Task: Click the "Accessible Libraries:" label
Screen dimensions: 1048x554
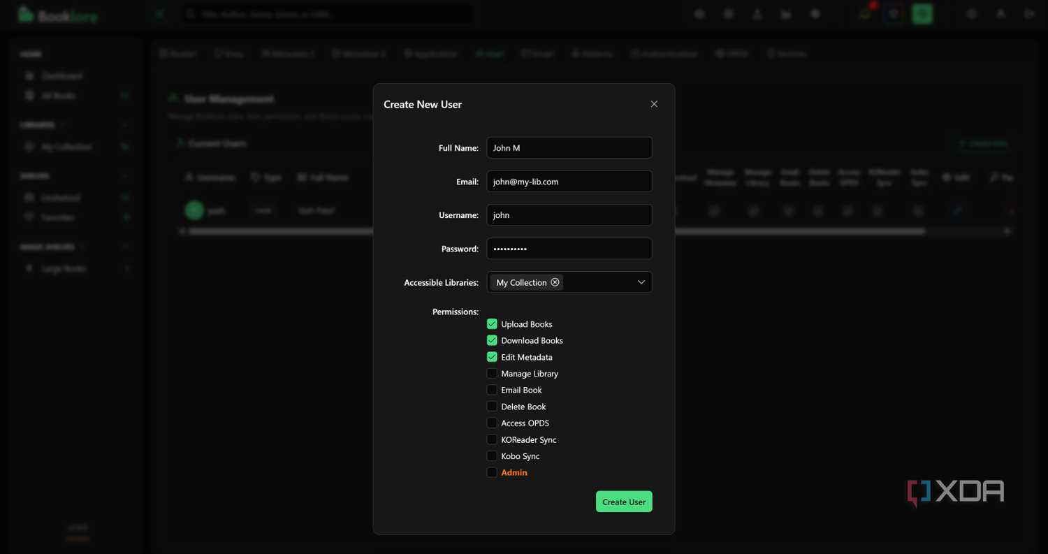Action: pos(442,282)
